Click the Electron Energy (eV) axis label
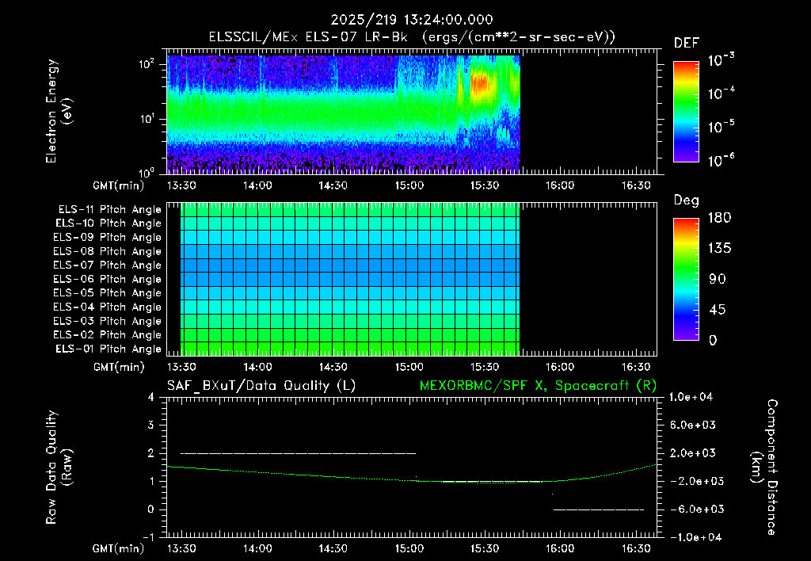Viewport: 811px width, 561px height. (59, 111)
